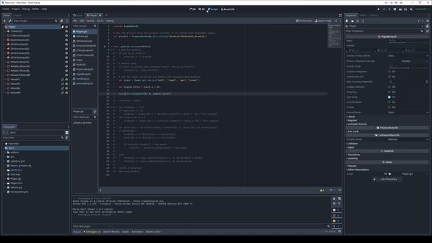Open Inspector object history dropdown
Viewport: 432px width, 243px height.
point(427,21)
